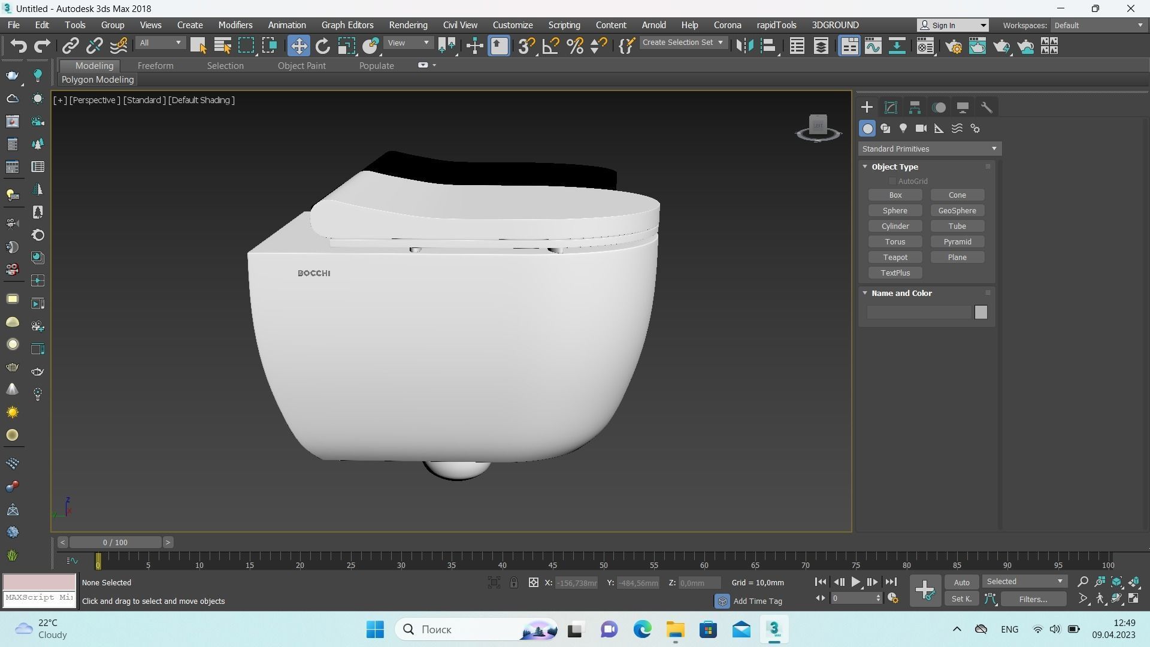Choose the Select and Scale tool
The image size is (1150, 647).
click(346, 46)
